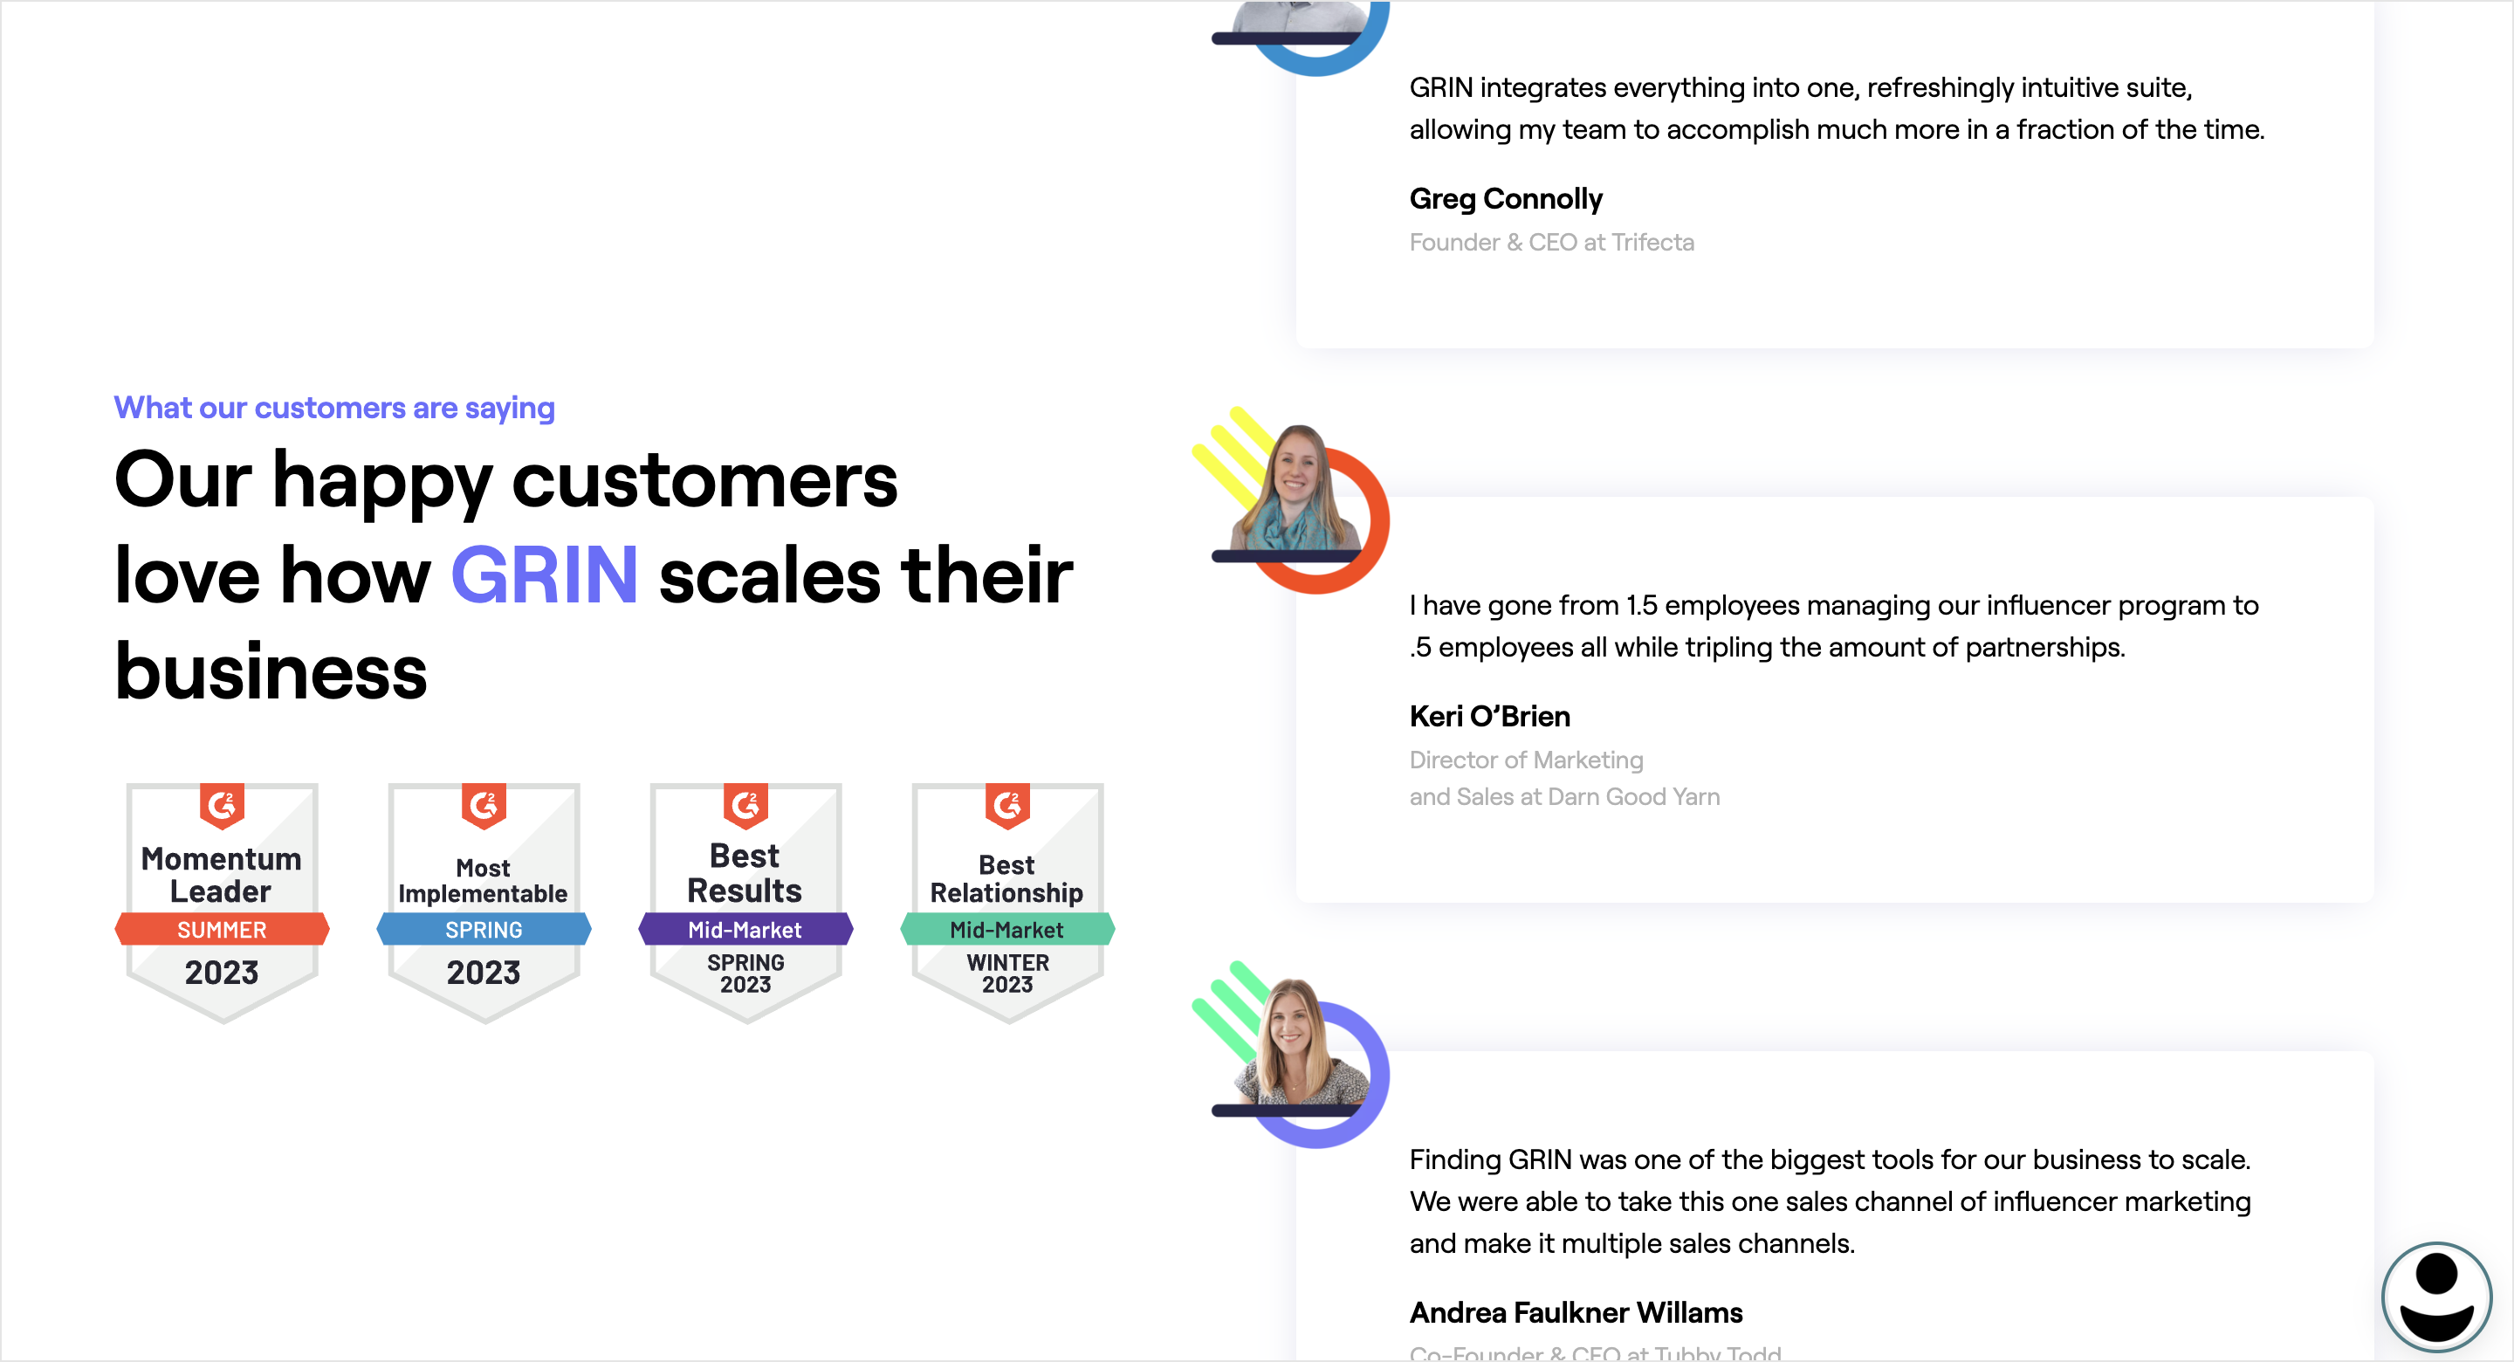The width and height of the screenshot is (2514, 1362).
Task: Click the G2 logo on Best Results badge
Action: click(745, 806)
